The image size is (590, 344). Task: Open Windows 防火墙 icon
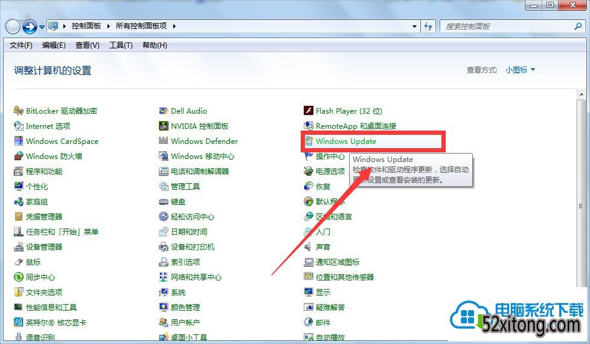tap(19, 156)
